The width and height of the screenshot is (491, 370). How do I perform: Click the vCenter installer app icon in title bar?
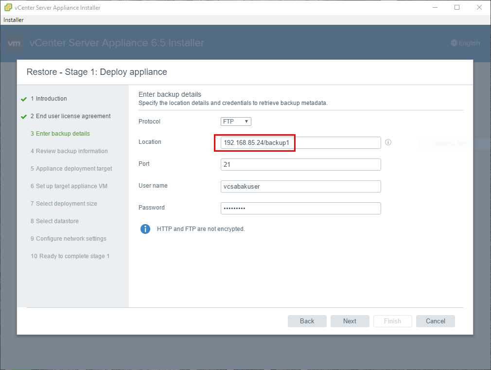[x=8, y=7]
